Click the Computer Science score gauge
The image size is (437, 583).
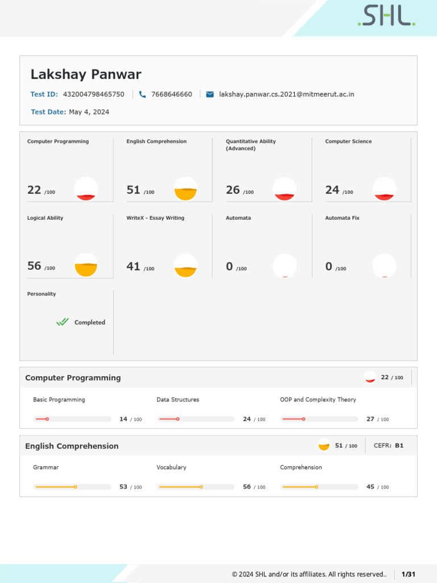coord(384,189)
